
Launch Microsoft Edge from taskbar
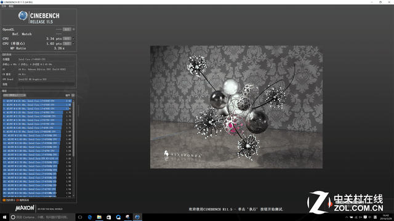[x=90, y=217]
